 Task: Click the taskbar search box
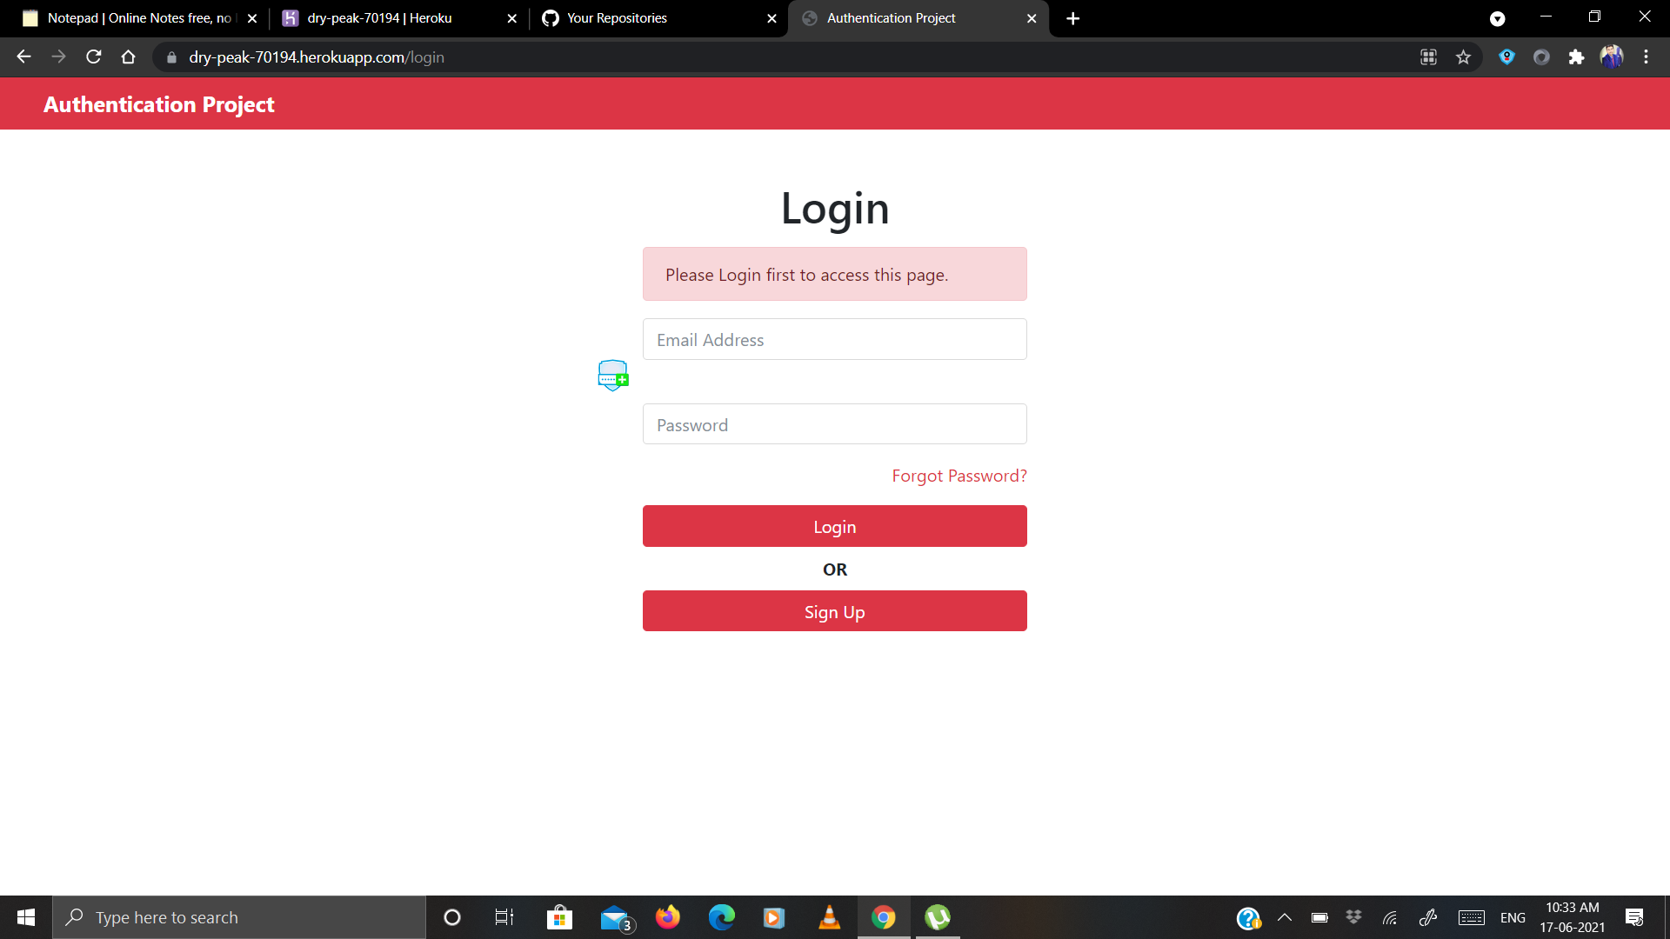pos(239,917)
